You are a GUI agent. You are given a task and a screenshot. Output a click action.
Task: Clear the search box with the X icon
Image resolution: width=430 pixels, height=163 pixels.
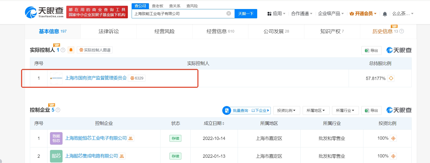point(229,14)
